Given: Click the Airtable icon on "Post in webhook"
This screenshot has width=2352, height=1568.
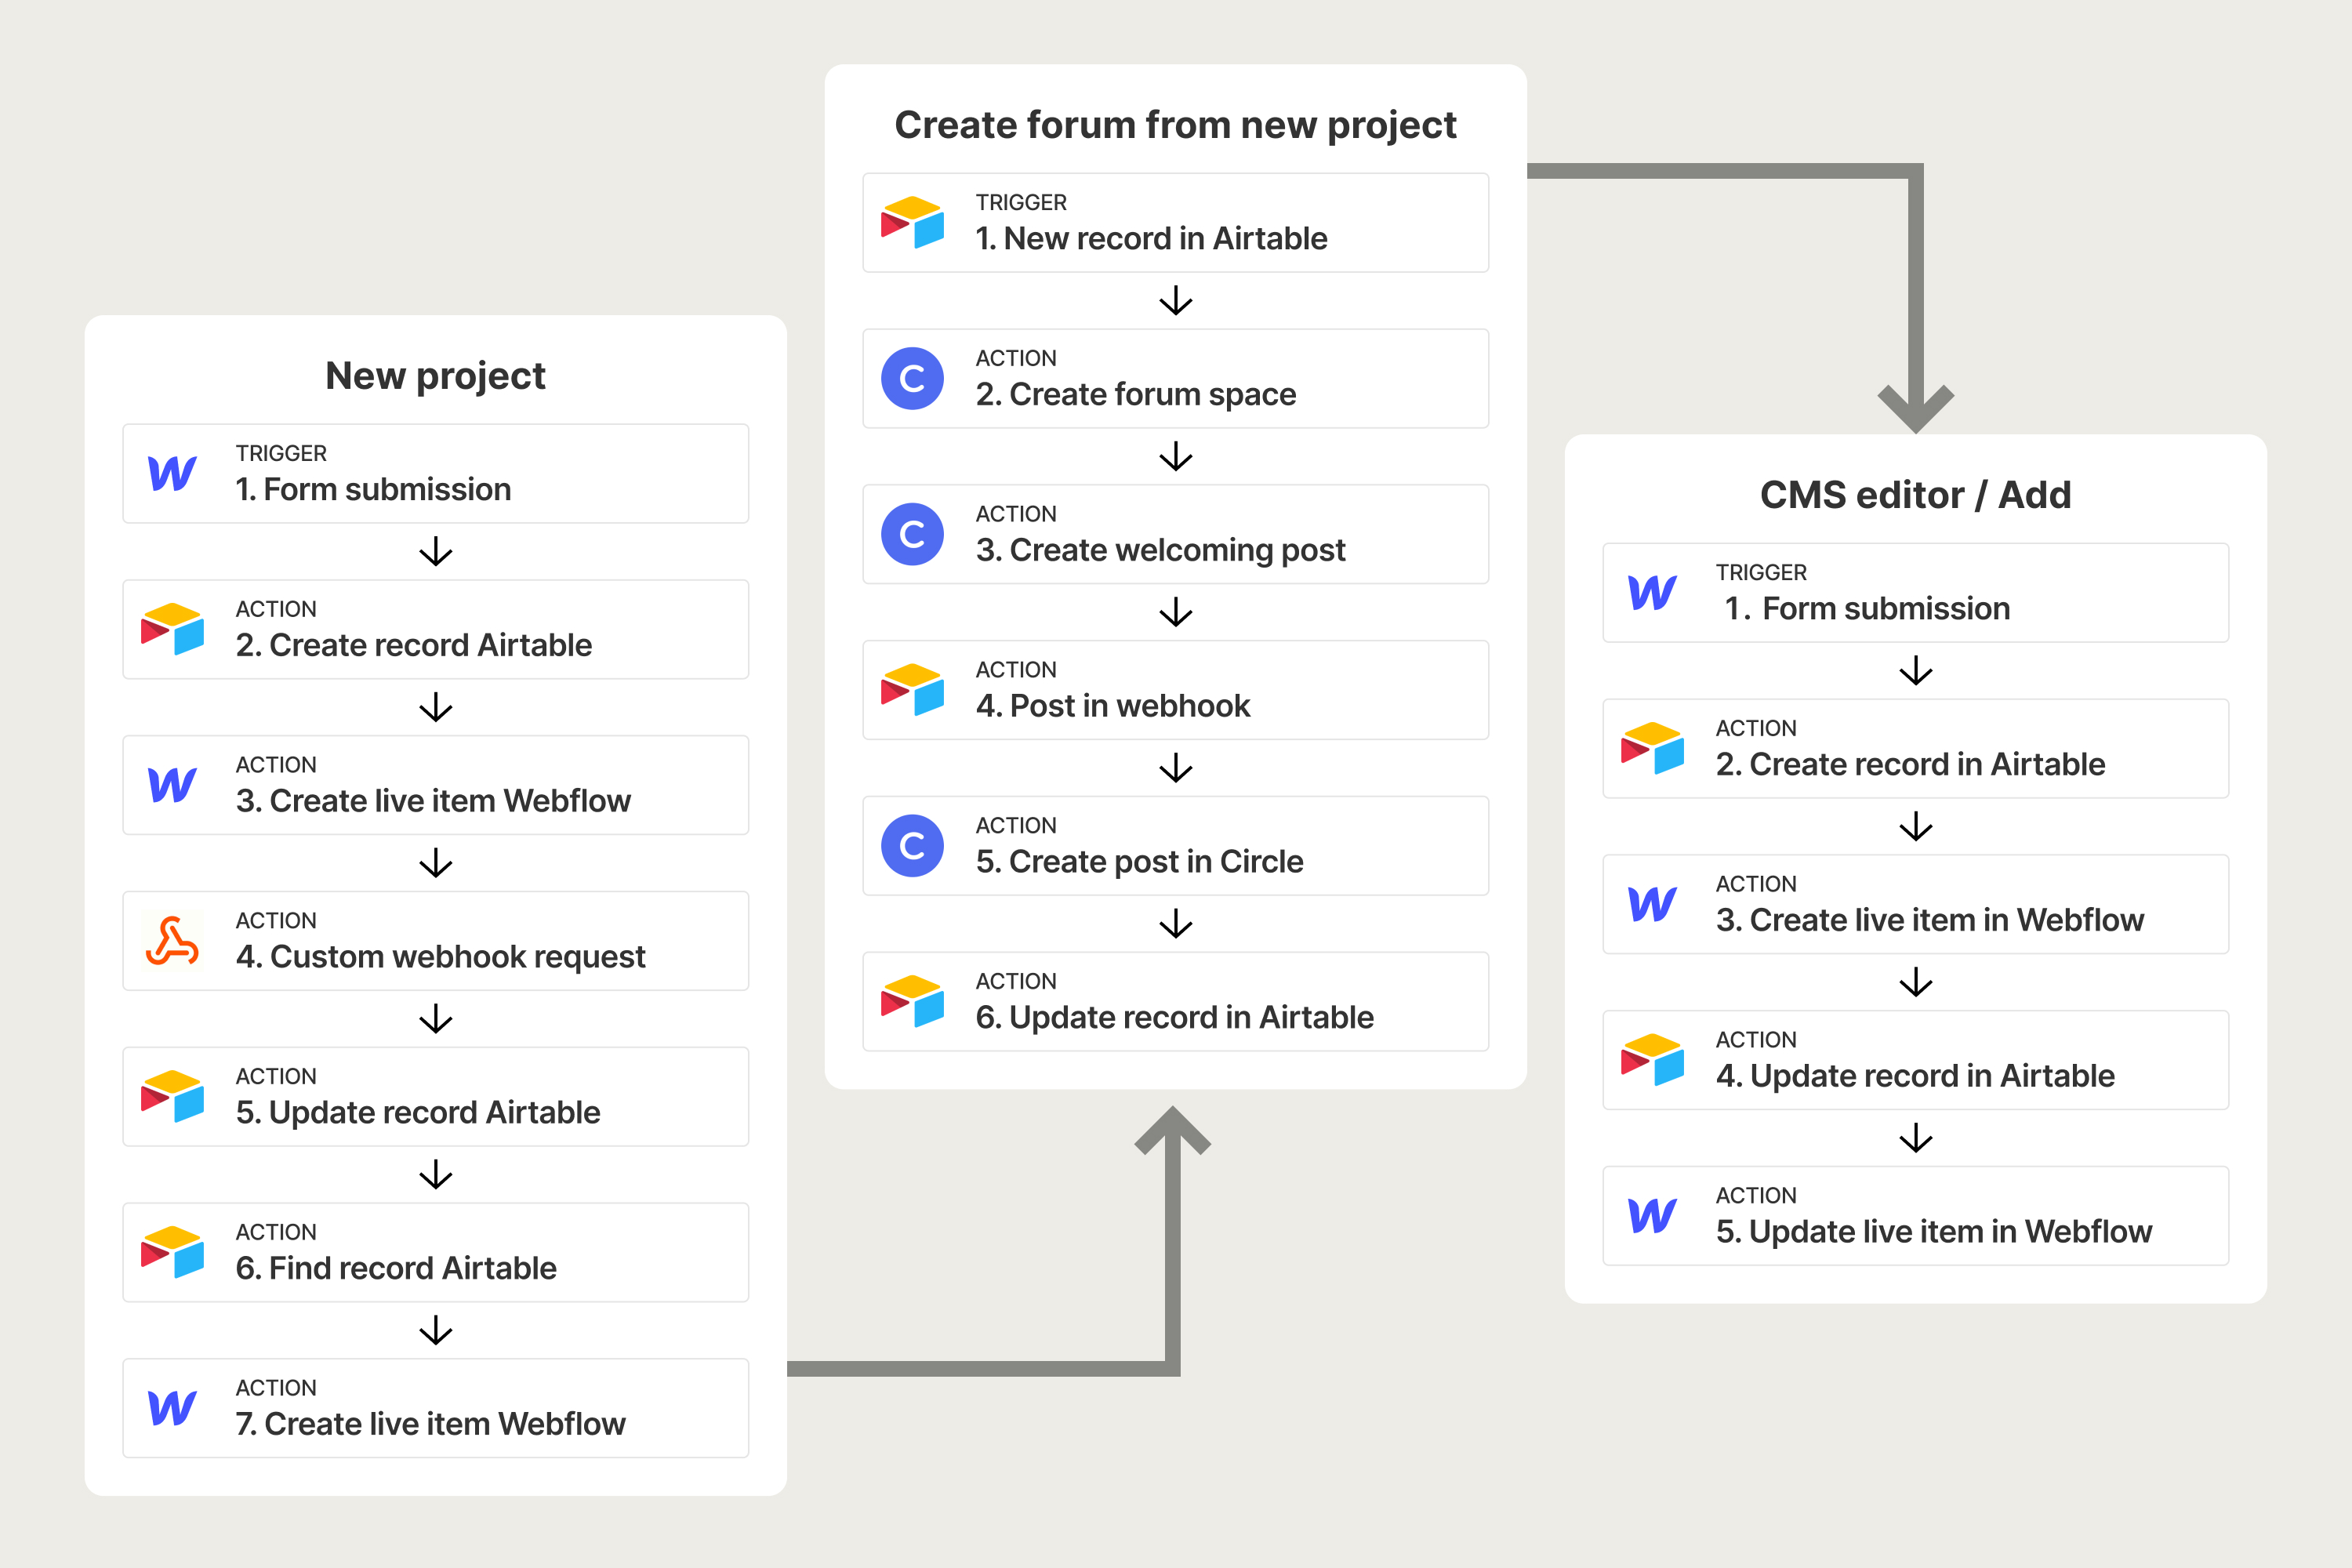Looking at the screenshot, I should pyautogui.click(x=913, y=690).
